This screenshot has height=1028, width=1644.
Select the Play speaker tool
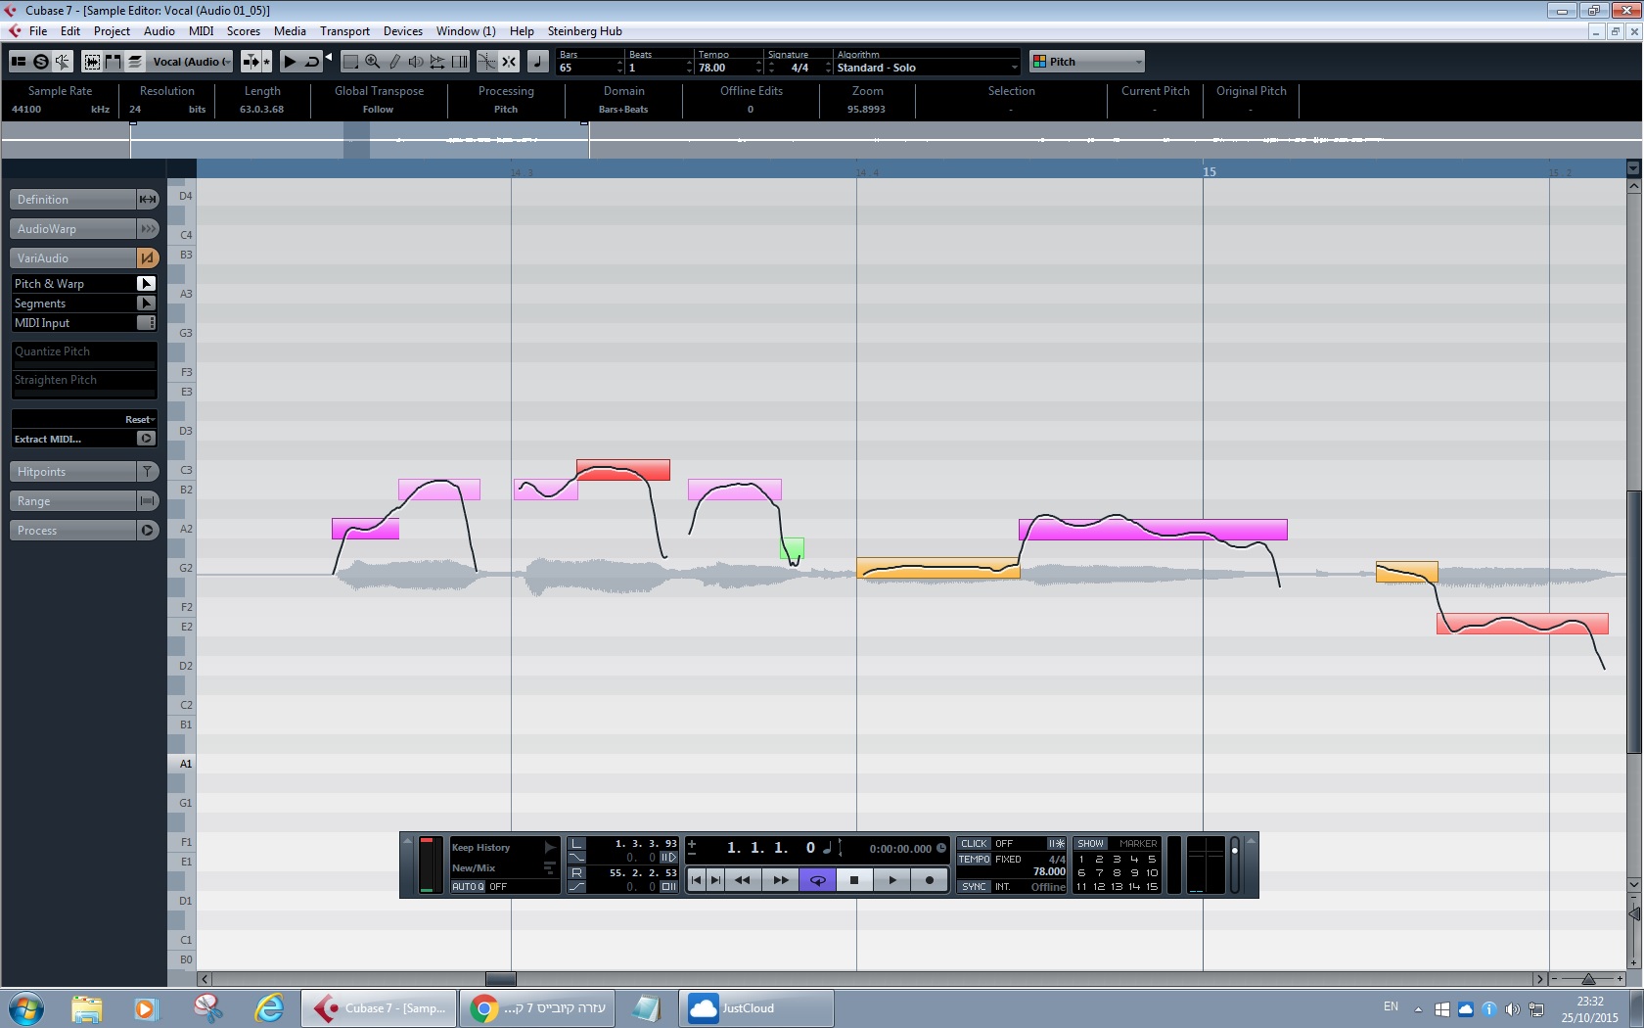pyautogui.click(x=416, y=62)
